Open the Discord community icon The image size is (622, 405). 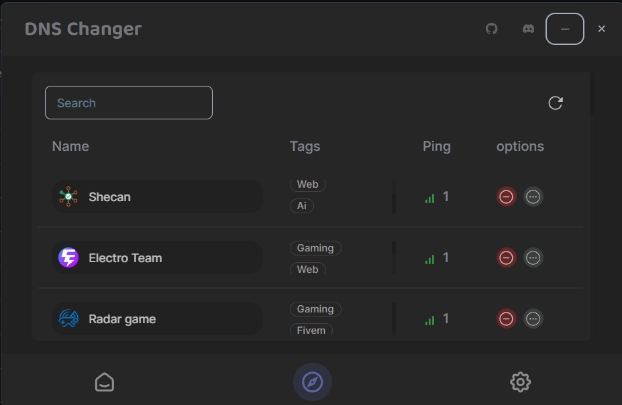click(528, 29)
